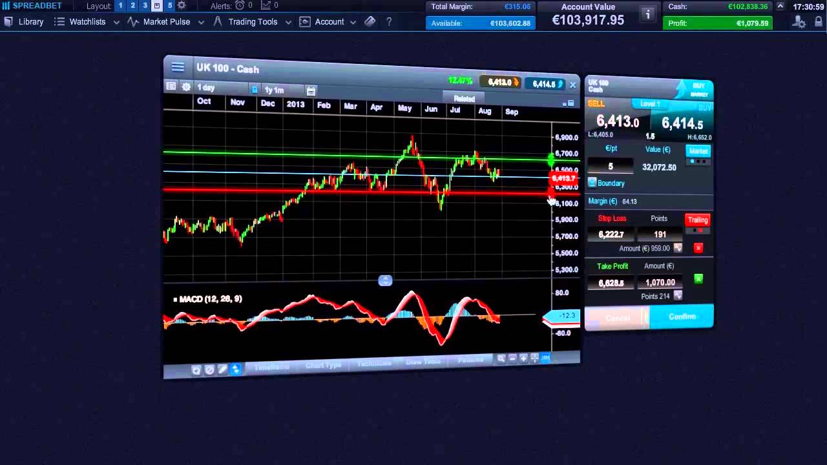Click the blue scale icon in chart footer
Image resolution: width=827 pixels, height=465 pixels.
(x=545, y=358)
